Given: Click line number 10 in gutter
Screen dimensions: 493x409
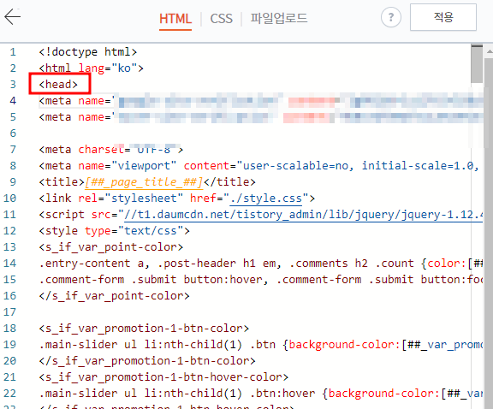Looking at the screenshot, I should click(x=9, y=199).
